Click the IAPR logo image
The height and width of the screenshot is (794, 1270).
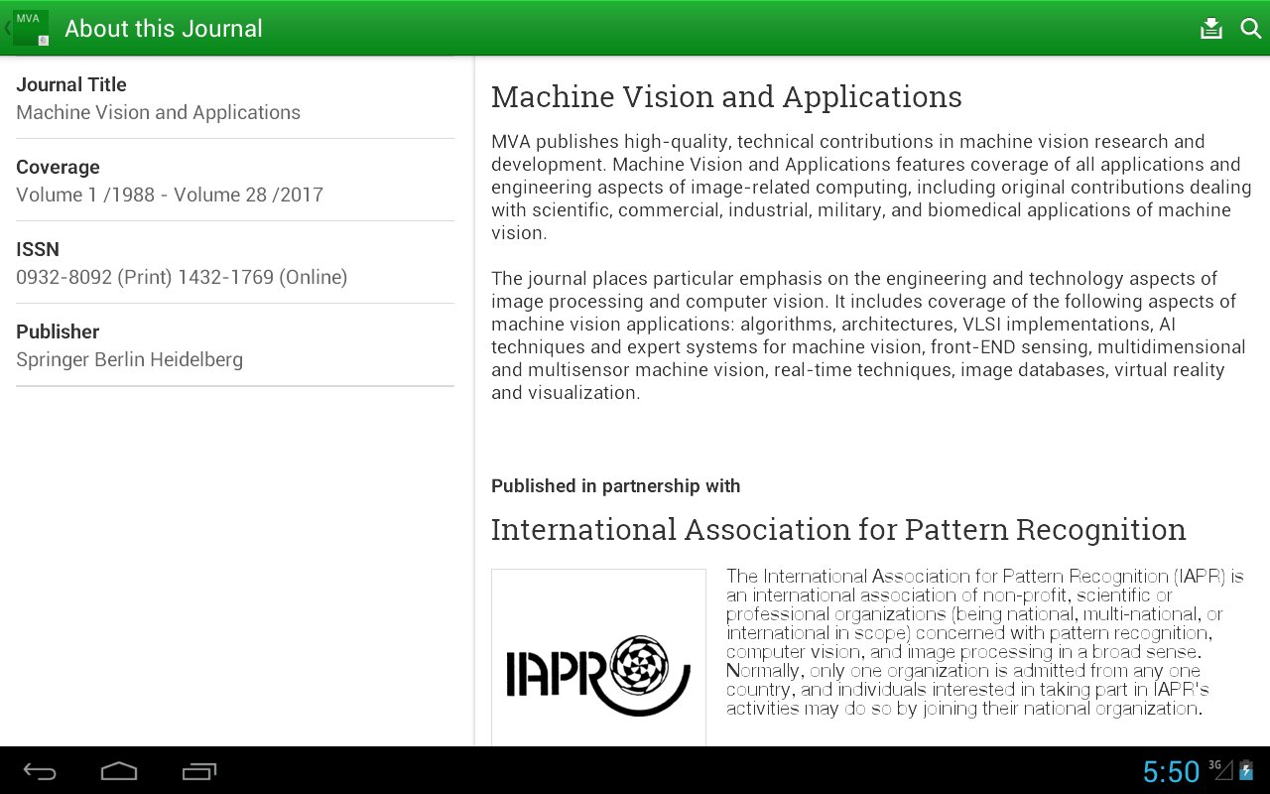pos(598,657)
